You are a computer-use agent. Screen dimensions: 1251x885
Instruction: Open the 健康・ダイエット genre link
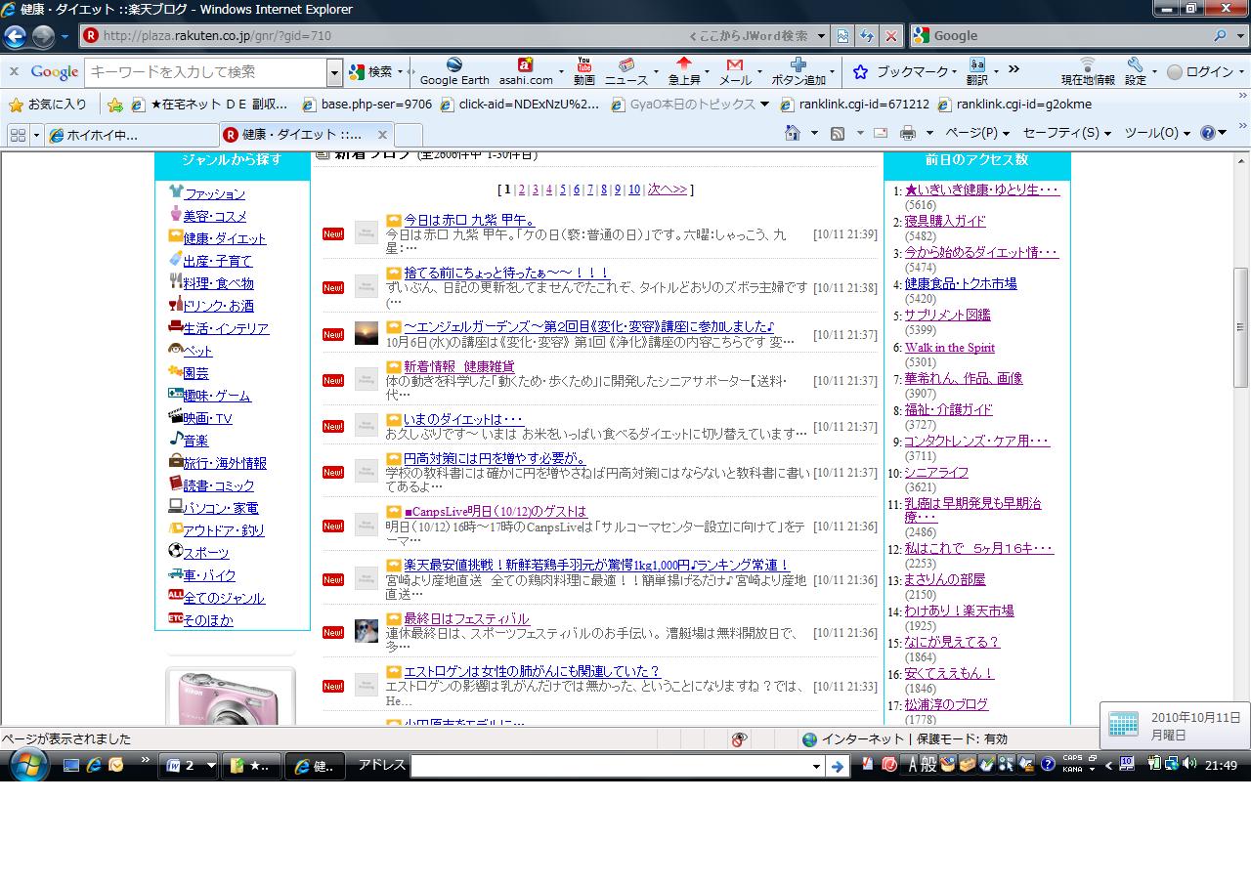click(x=225, y=238)
